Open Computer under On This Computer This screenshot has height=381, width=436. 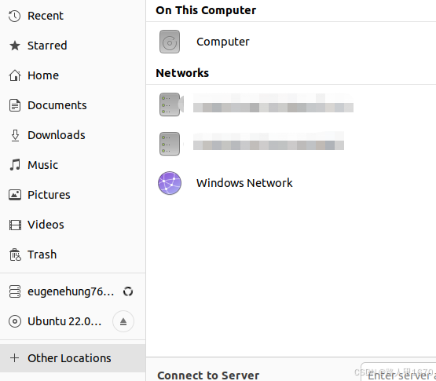[291, 42]
